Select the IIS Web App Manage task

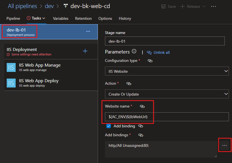(x=51, y=67)
